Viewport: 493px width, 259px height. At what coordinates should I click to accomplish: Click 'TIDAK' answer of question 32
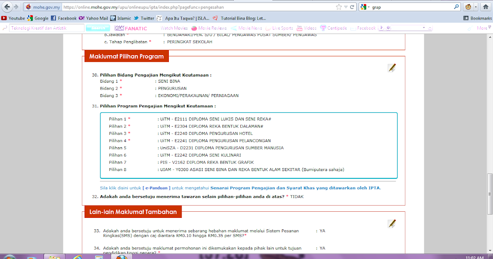coord(297,197)
